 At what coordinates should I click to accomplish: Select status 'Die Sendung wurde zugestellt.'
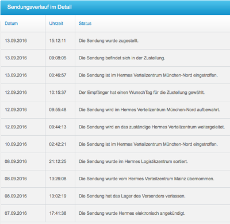coord(109,41)
